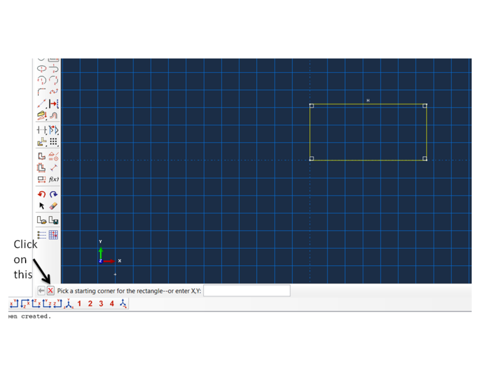Image resolution: width=502 pixels, height=376 pixels.
Task: Choose the selection arrow pointer
Action: (x=41, y=207)
